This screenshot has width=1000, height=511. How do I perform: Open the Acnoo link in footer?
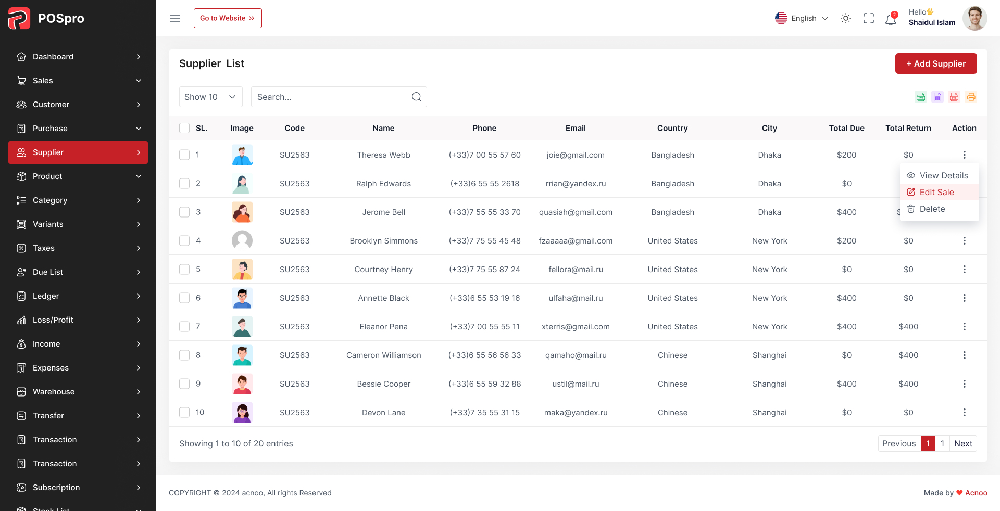coord(976,493)
